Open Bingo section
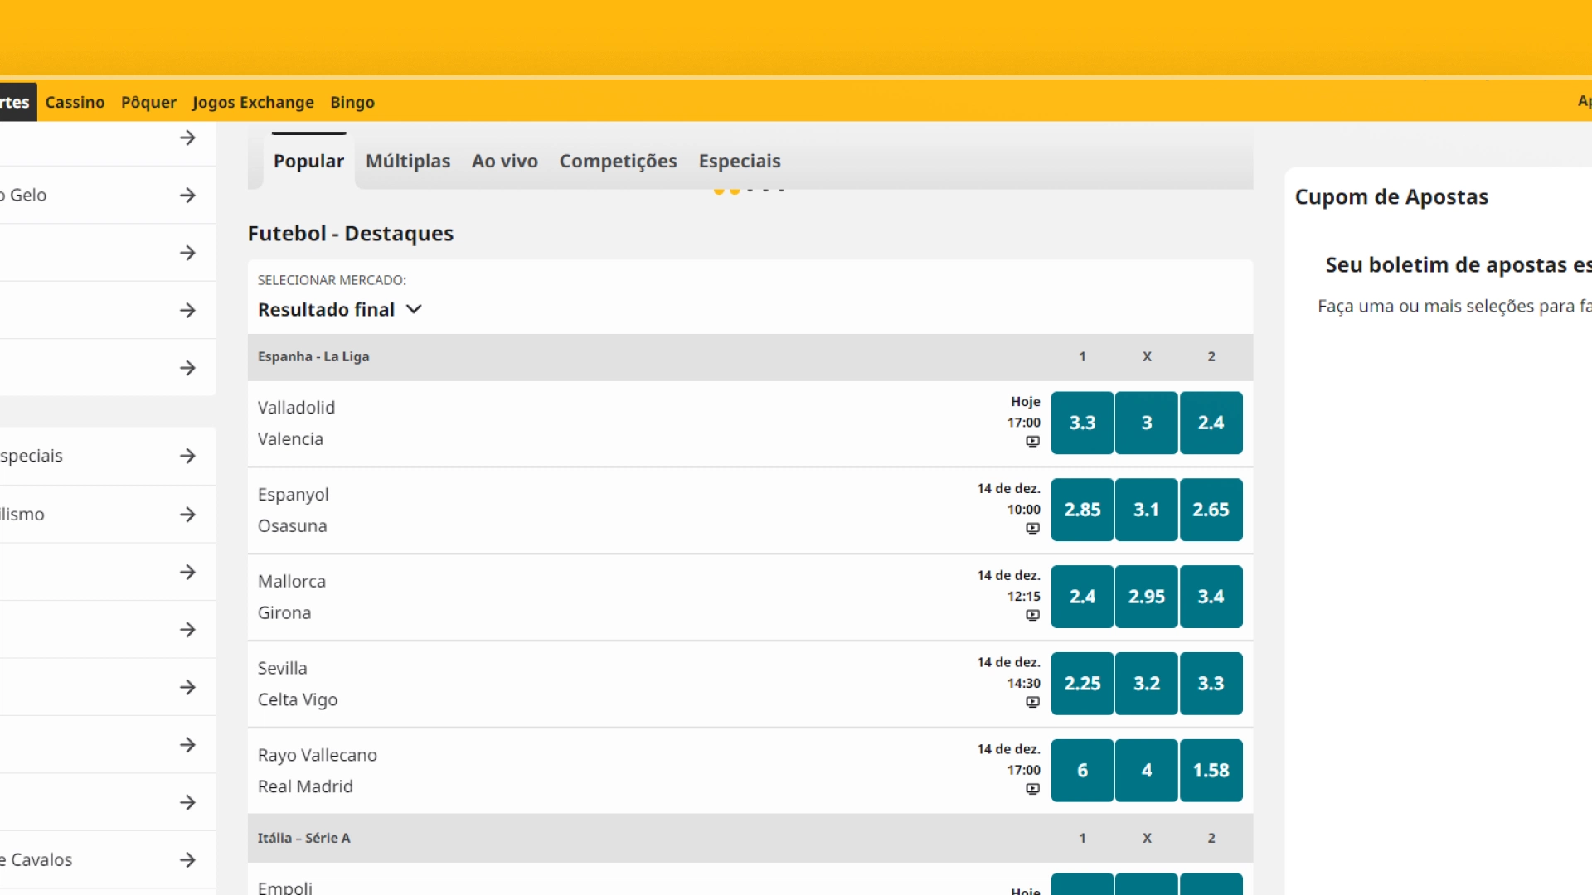The image size is (1592, 895). click(x=352, y=102)
